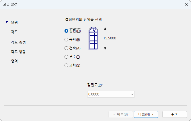Click the 다음(N) > next button

(x=146, y=114)
